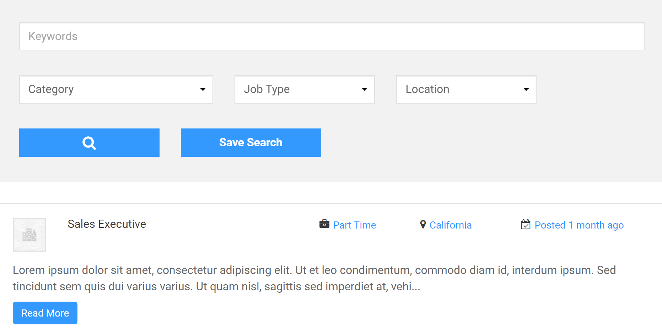The height and width of the screenshot is (335, 662).
Task: Click the Read More button
Action: [45, 313]
